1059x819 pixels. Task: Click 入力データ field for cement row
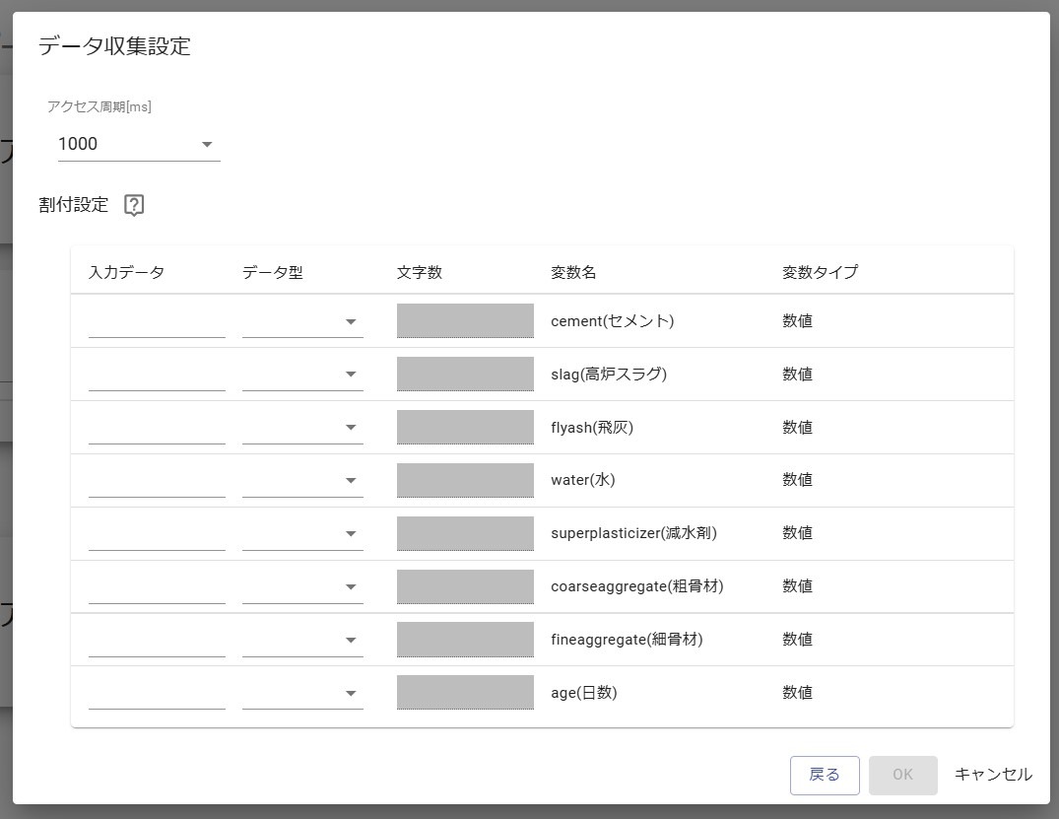(157, 322)
